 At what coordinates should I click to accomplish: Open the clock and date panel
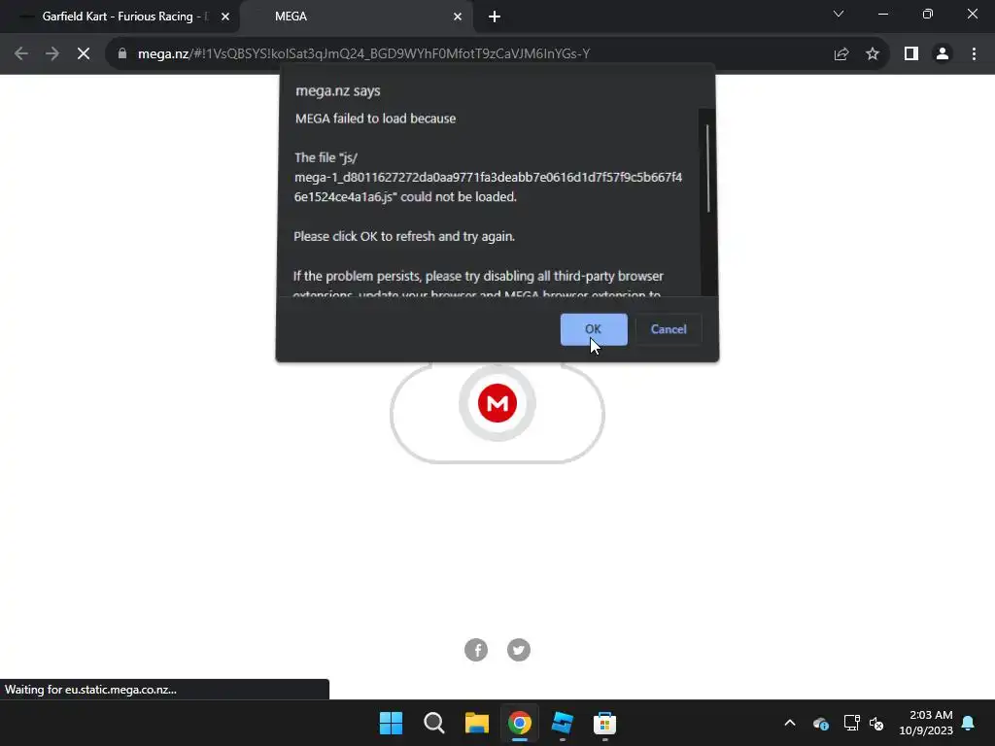point(926,723)
